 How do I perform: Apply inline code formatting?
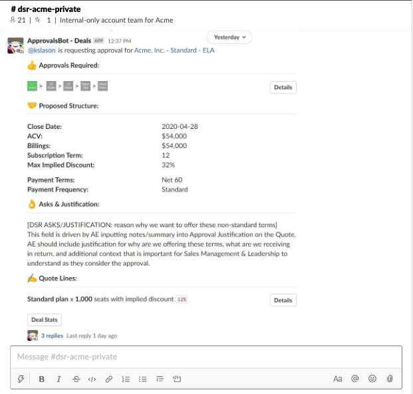click(x=92, y=379)
